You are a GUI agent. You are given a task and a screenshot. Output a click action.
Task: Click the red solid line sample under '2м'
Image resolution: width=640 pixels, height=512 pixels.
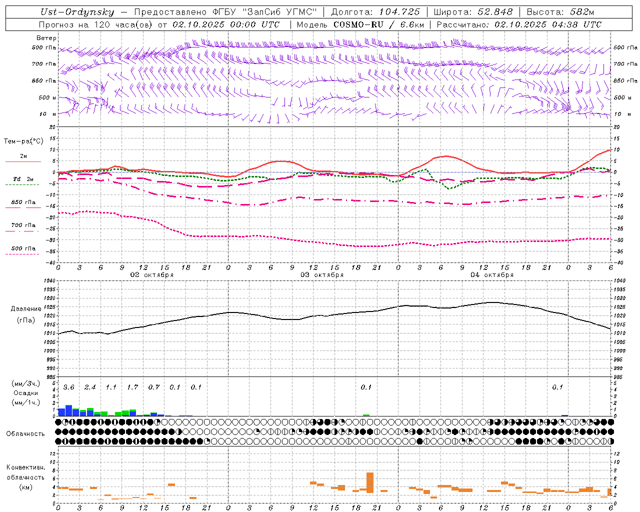point(23,161)
